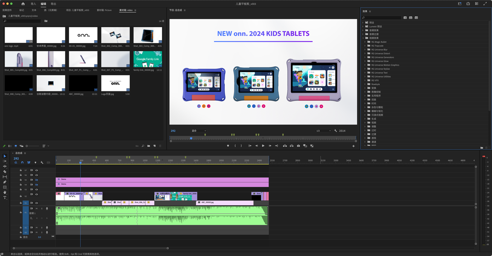Click Lift button in Program Monitor
Screen dimensions: 492x256
click(285, 146)
